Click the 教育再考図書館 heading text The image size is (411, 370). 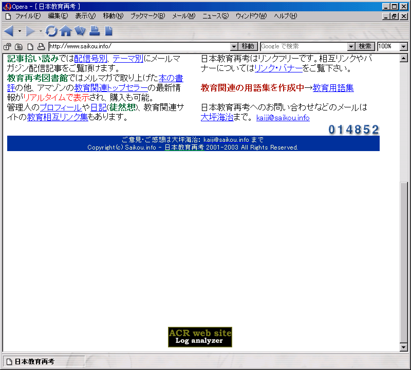(38, 78)
